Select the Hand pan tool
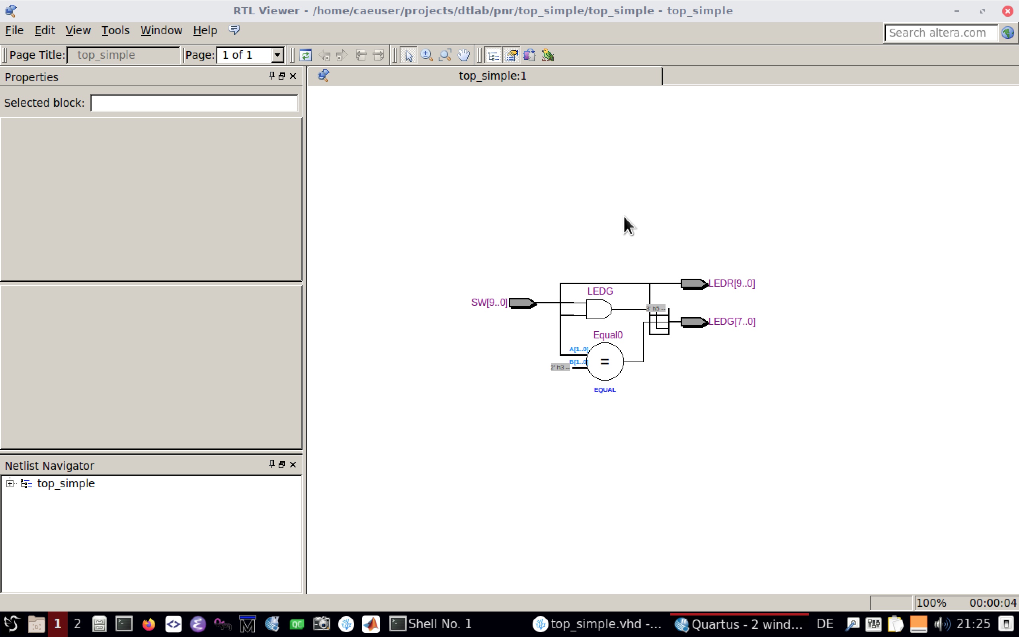The width and height of the screenshot is (1019, 637). click(463, 55)
